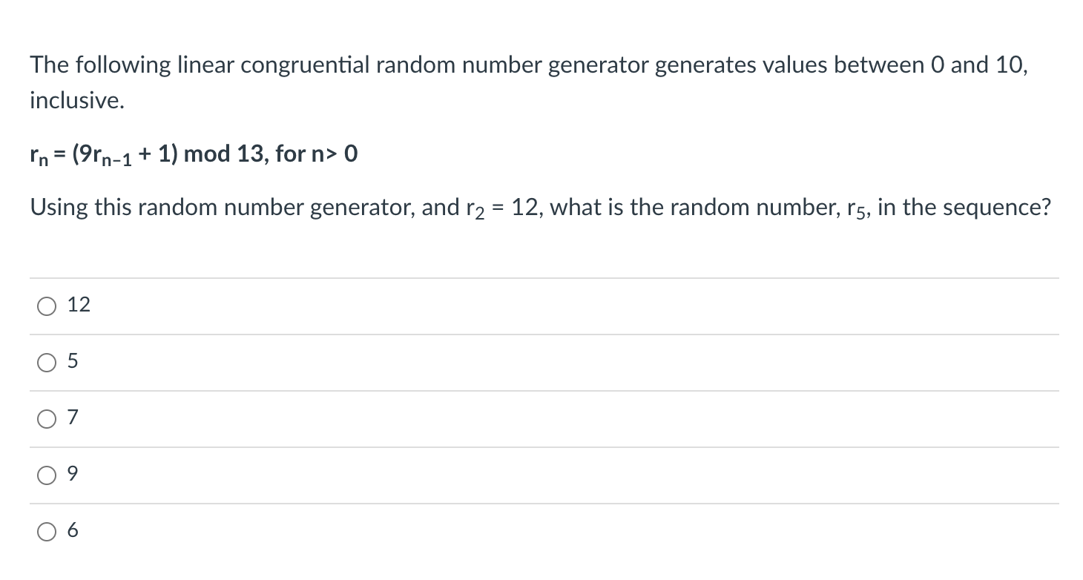Viewport: 1083px width, 580px height.
Task: Choose the radio option for answer 5
Action: [x=46, y=363]
